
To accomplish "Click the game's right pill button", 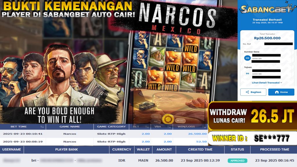I will click(x=180, y=120).
